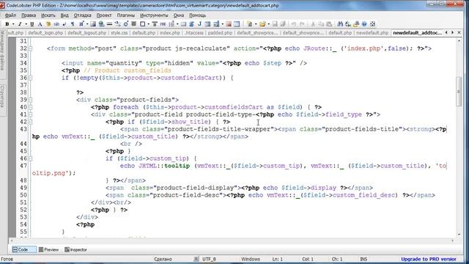This screenshot has height=264, width=469.
Task: Collapse the code fold on line 39
Action: (31, 100)
